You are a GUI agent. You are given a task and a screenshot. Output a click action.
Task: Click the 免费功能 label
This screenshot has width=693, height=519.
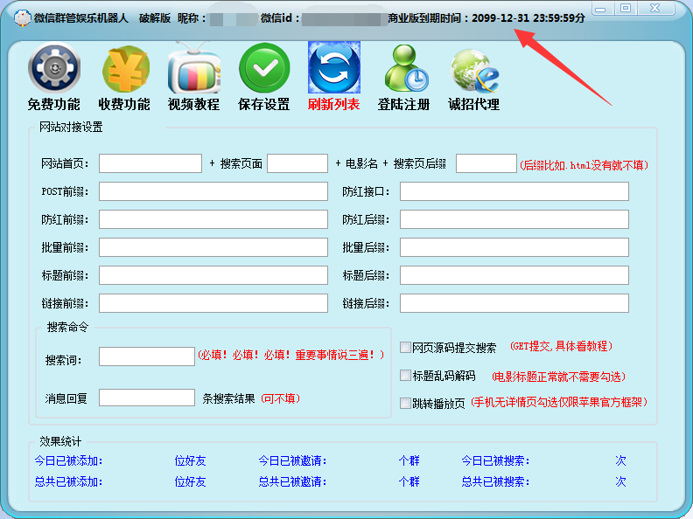pyautogui.click(x=54, y=105)
